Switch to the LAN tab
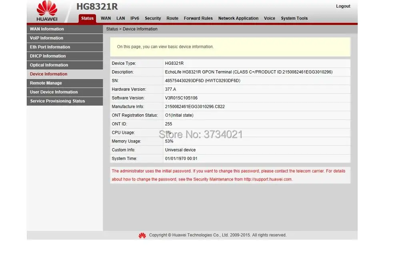 click(x=121, y=18)
